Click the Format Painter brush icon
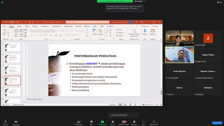Screen dimensions: 224x126 pos(8,36)
